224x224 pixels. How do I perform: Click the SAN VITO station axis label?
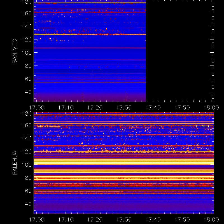[x=15, y=51]
